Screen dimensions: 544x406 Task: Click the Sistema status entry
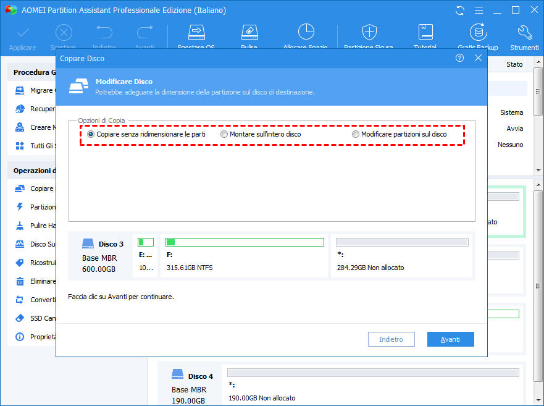coord(511,112)
